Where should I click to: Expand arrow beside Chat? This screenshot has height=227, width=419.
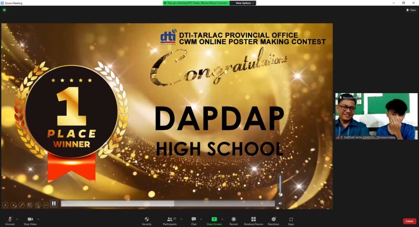coord(201,219)
